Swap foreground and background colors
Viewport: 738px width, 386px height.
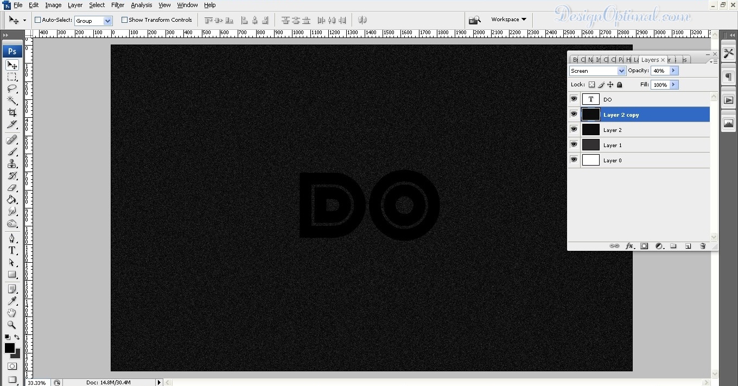coord(17,337)
